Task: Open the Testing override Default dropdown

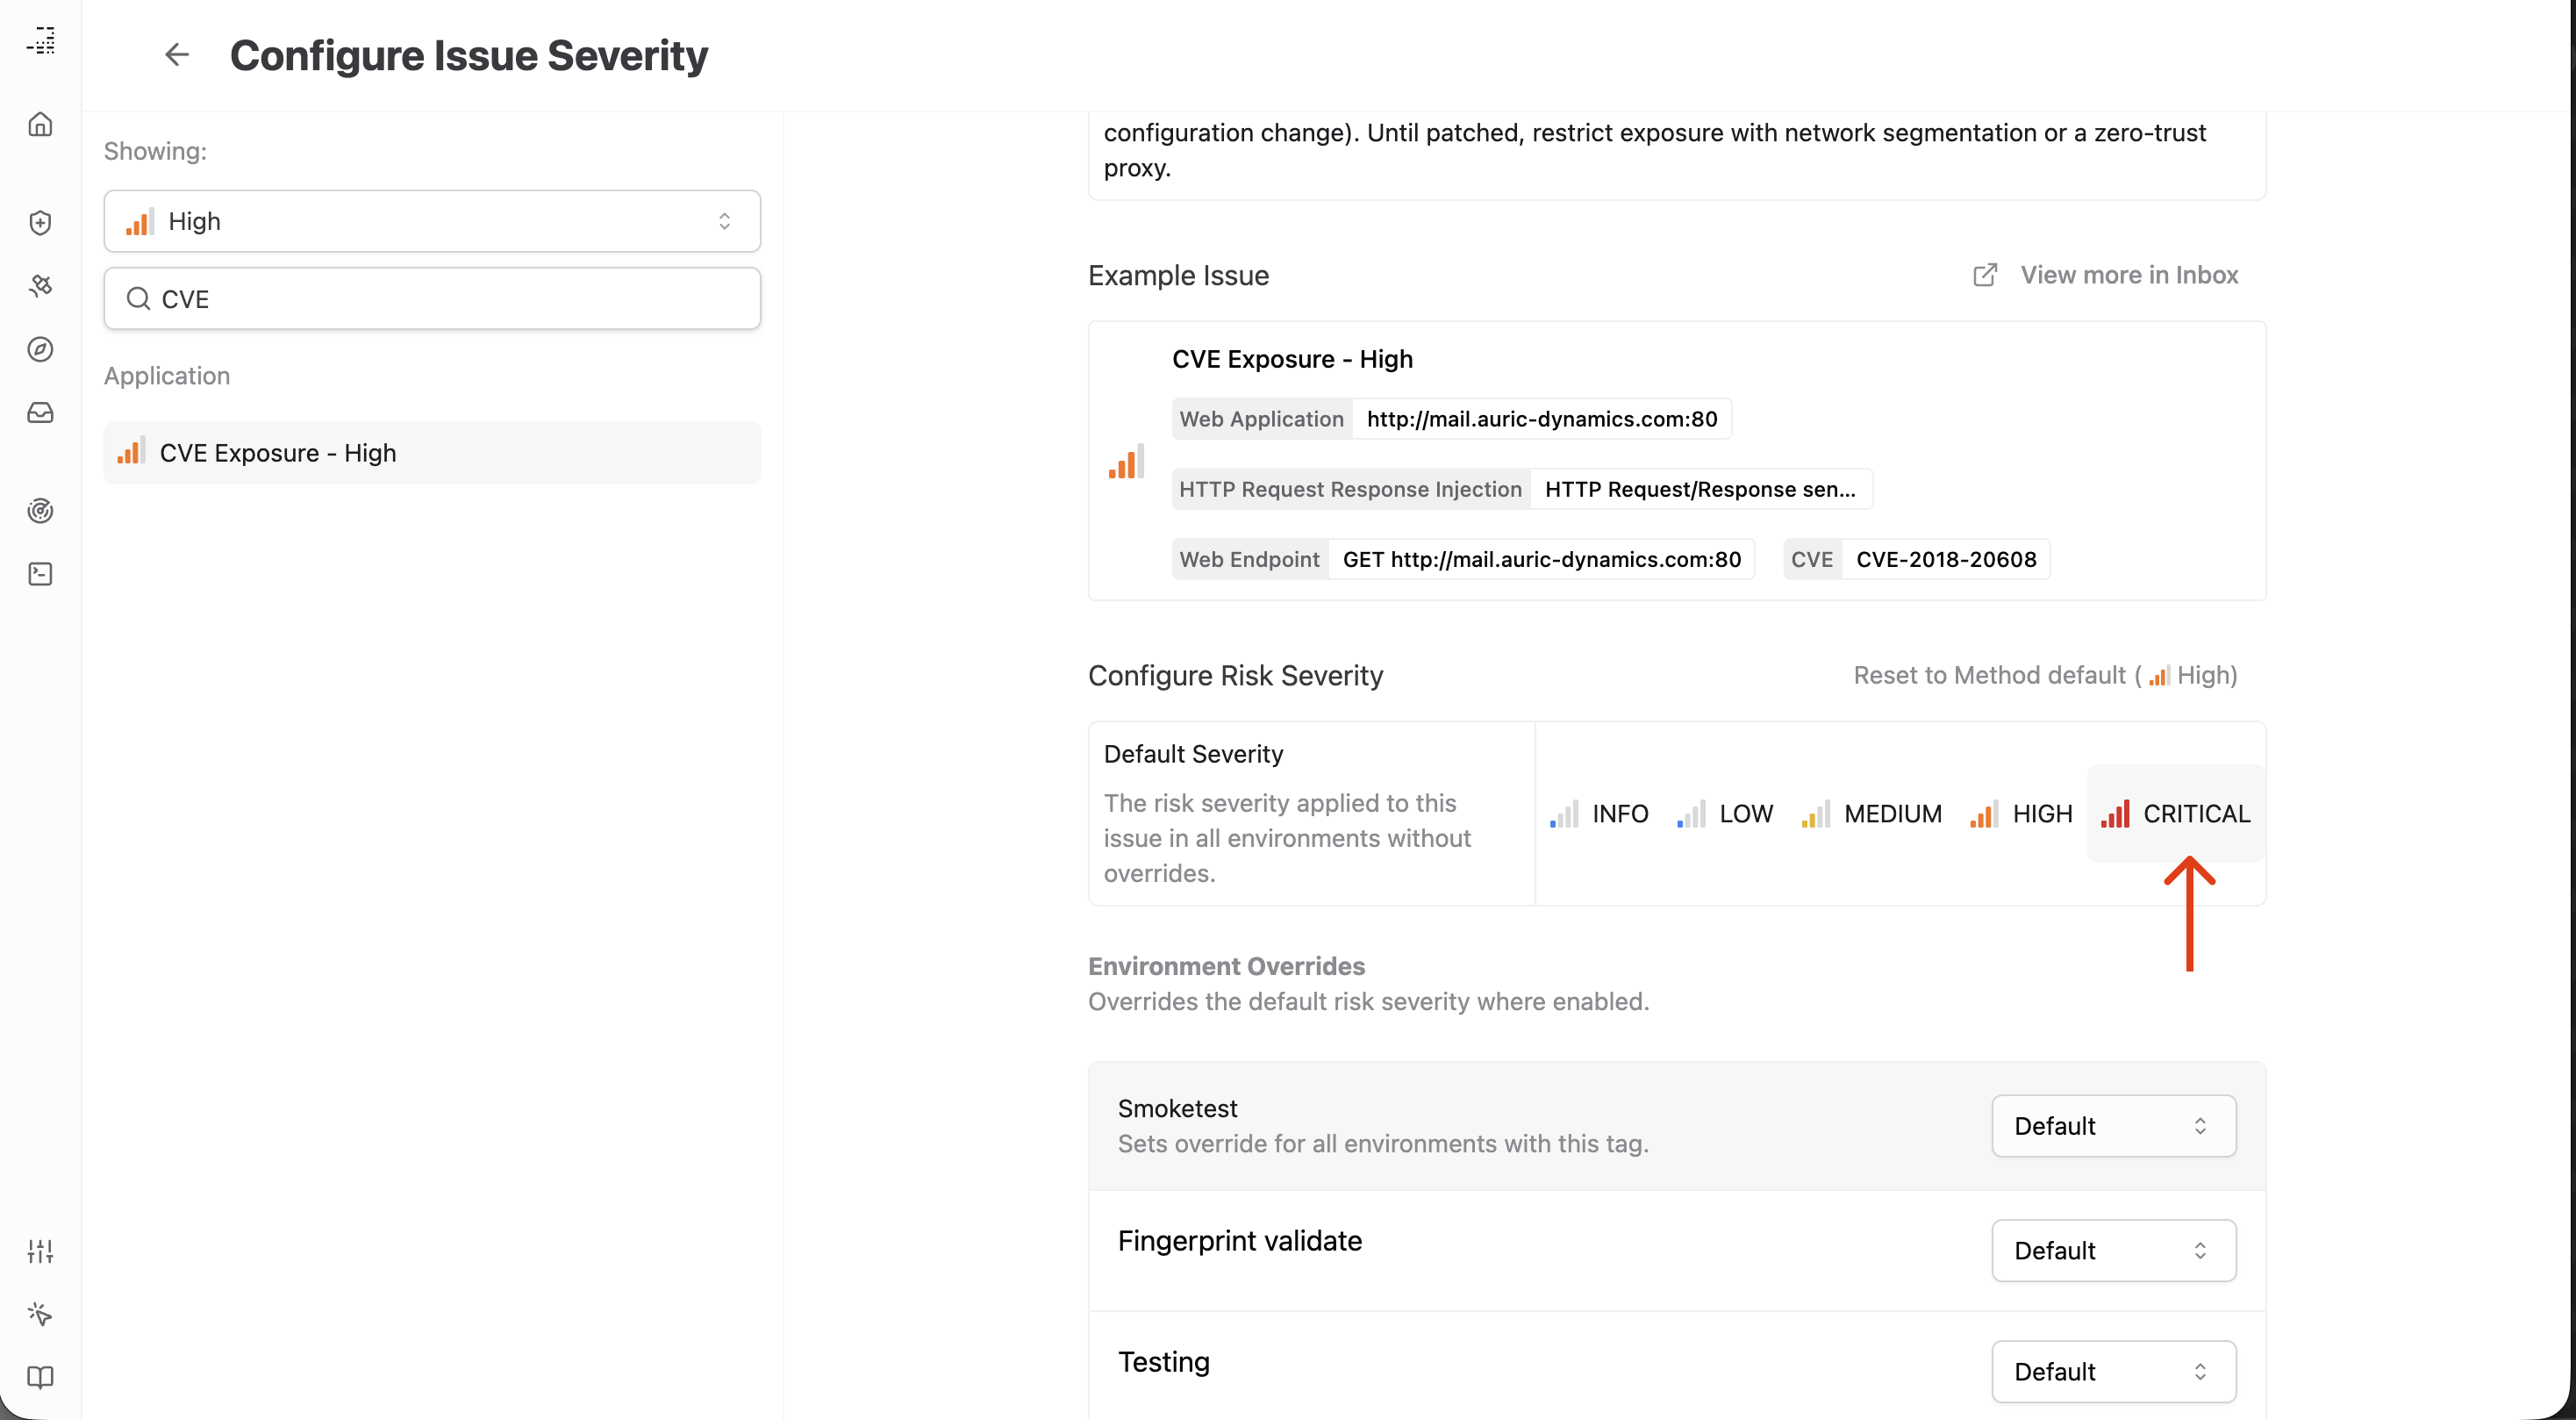Action: click(x=2113, y=1371)
